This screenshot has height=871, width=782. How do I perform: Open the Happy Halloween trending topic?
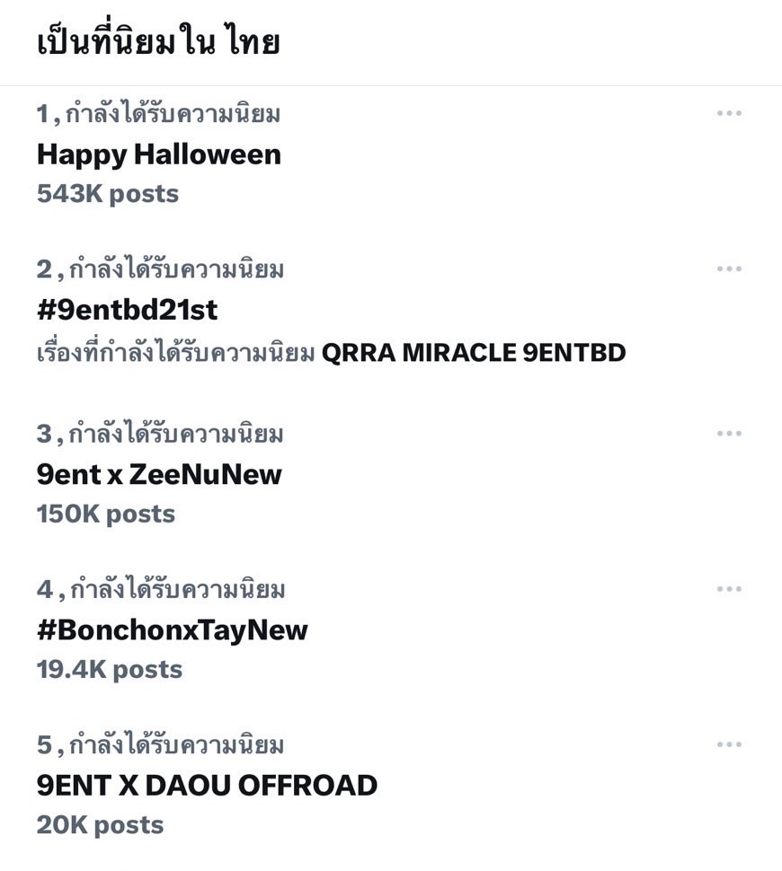pos(159,154)
